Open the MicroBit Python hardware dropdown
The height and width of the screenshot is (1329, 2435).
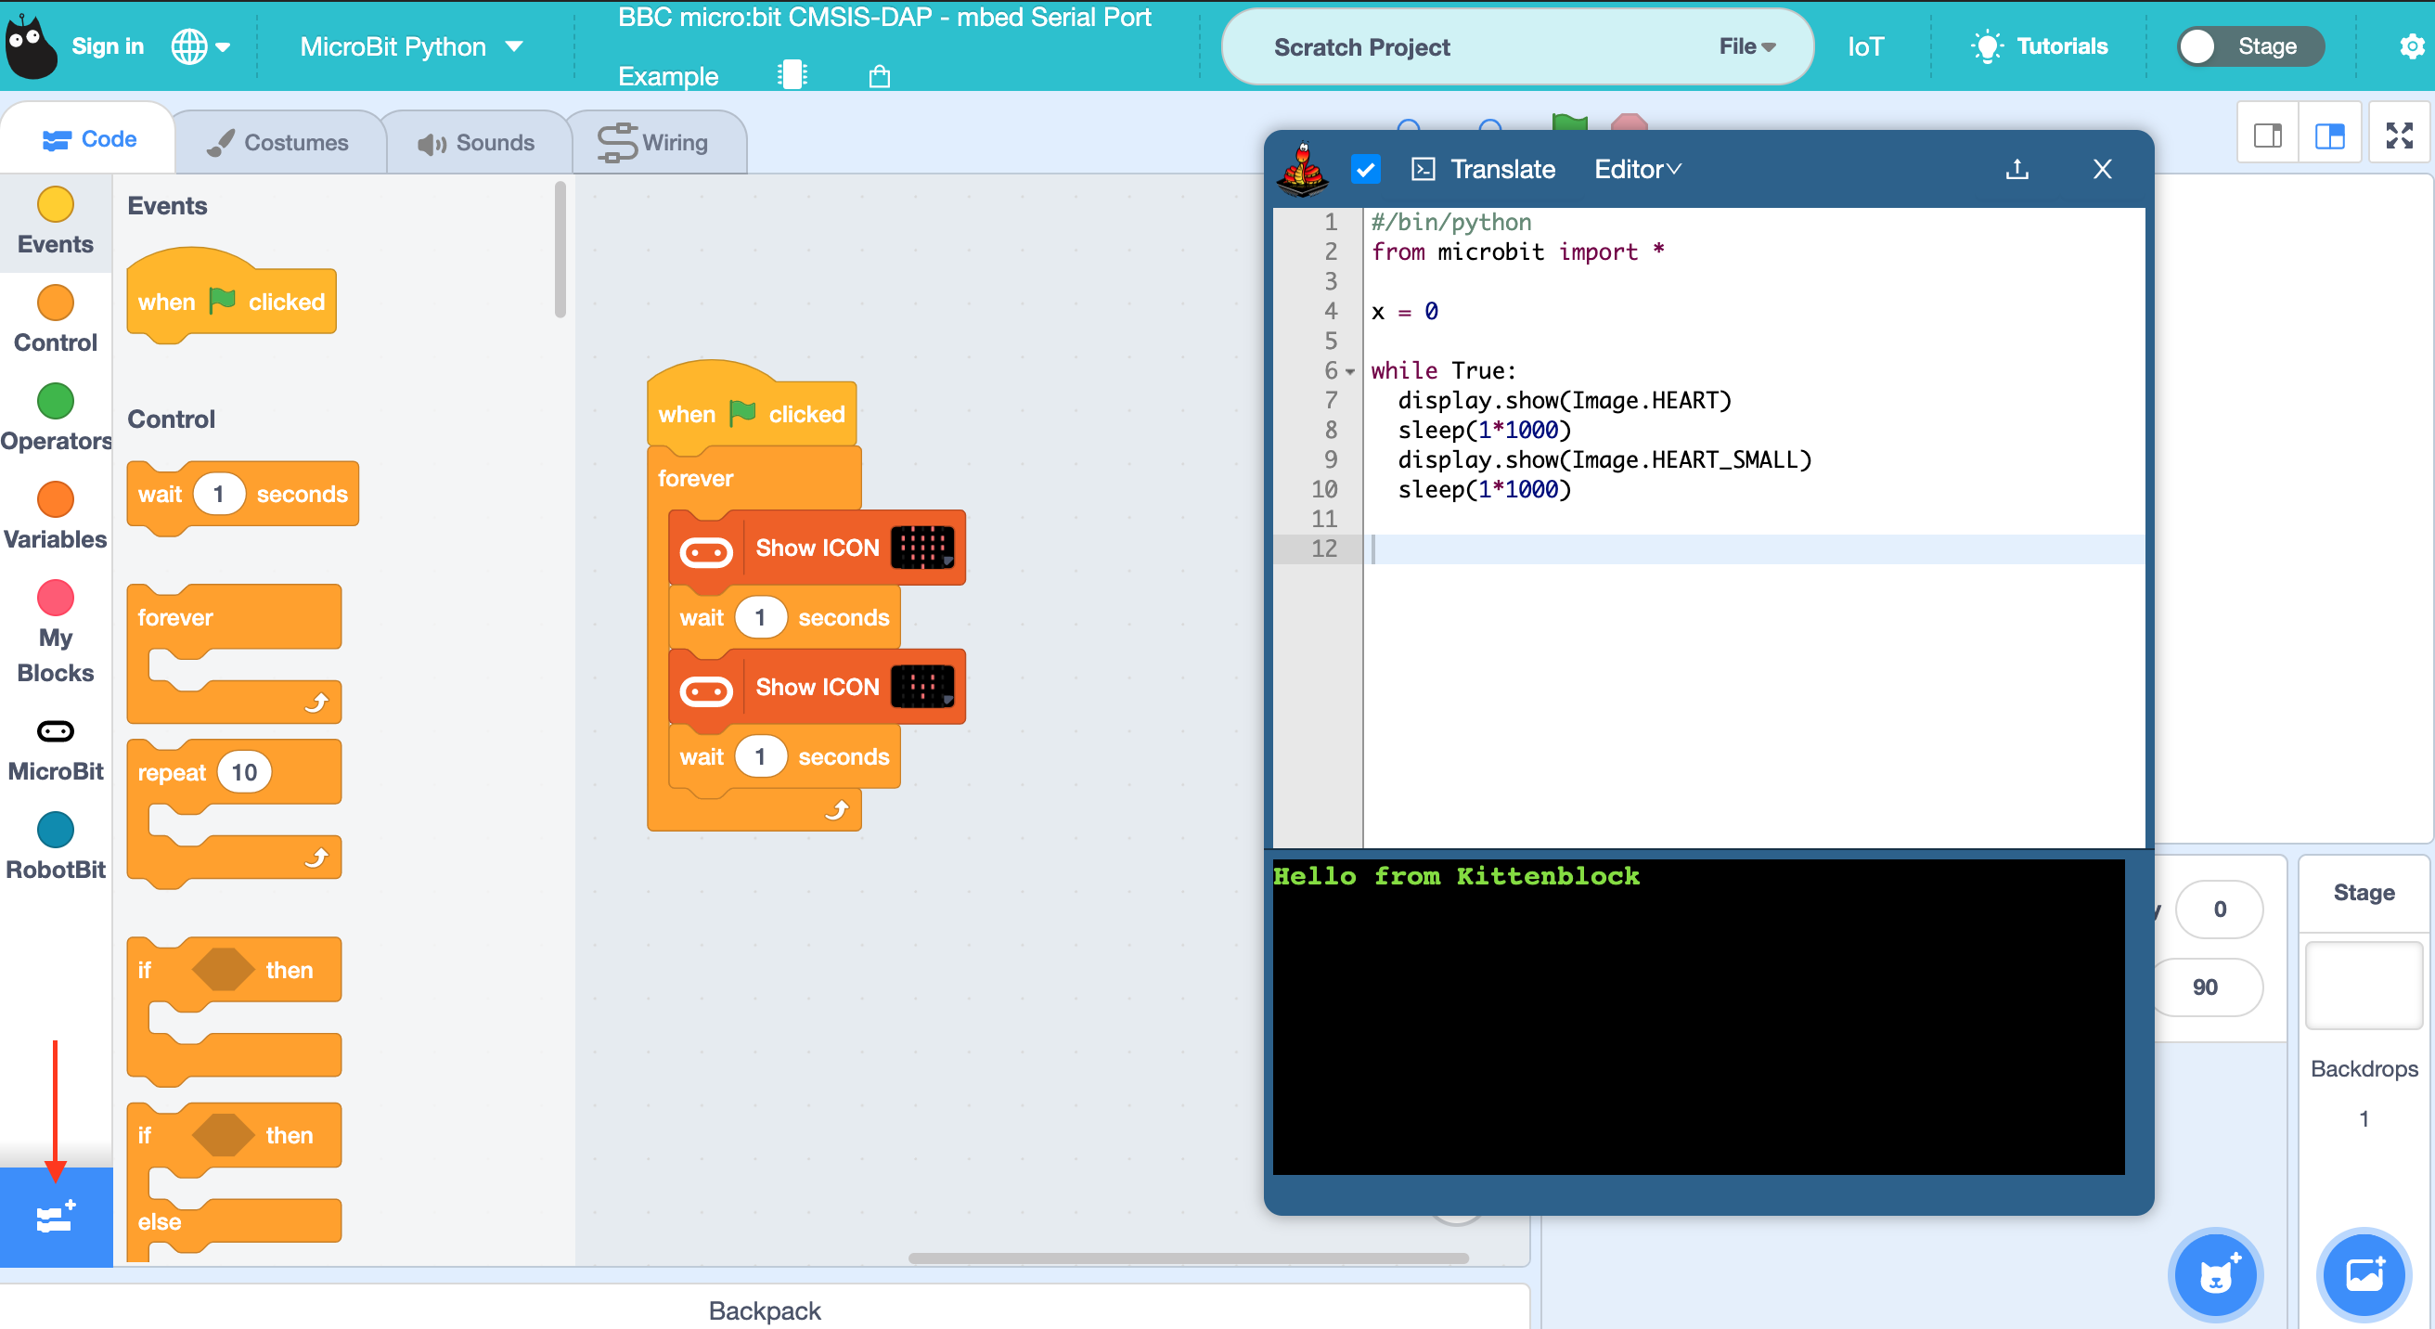click(411, 46)
